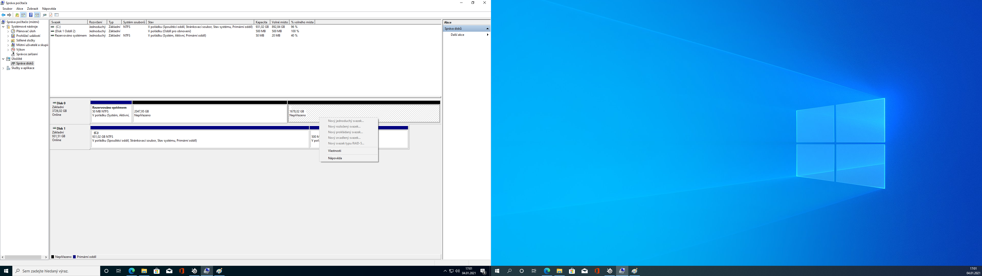
Task: Click the Microsoft Edge taskbar icon
Action: (x=131, y=271)
